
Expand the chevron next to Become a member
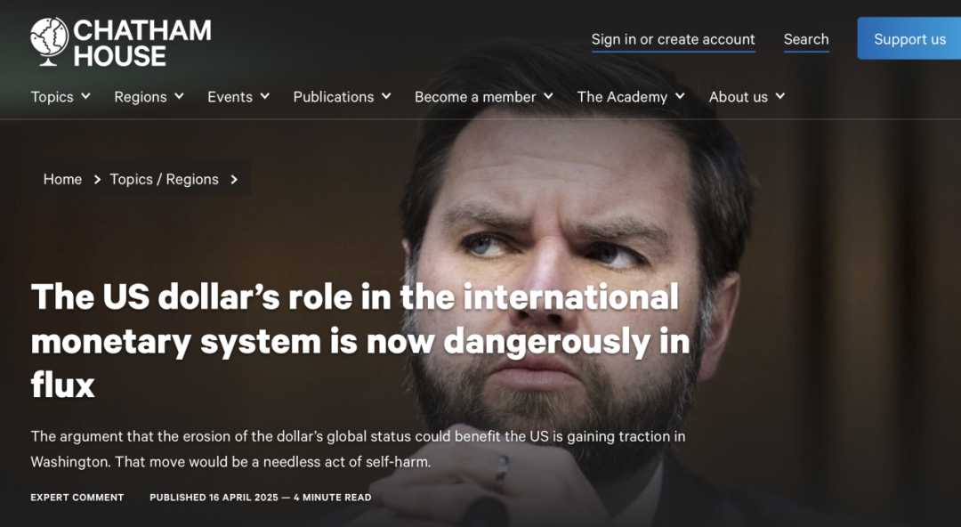point(548,96)
